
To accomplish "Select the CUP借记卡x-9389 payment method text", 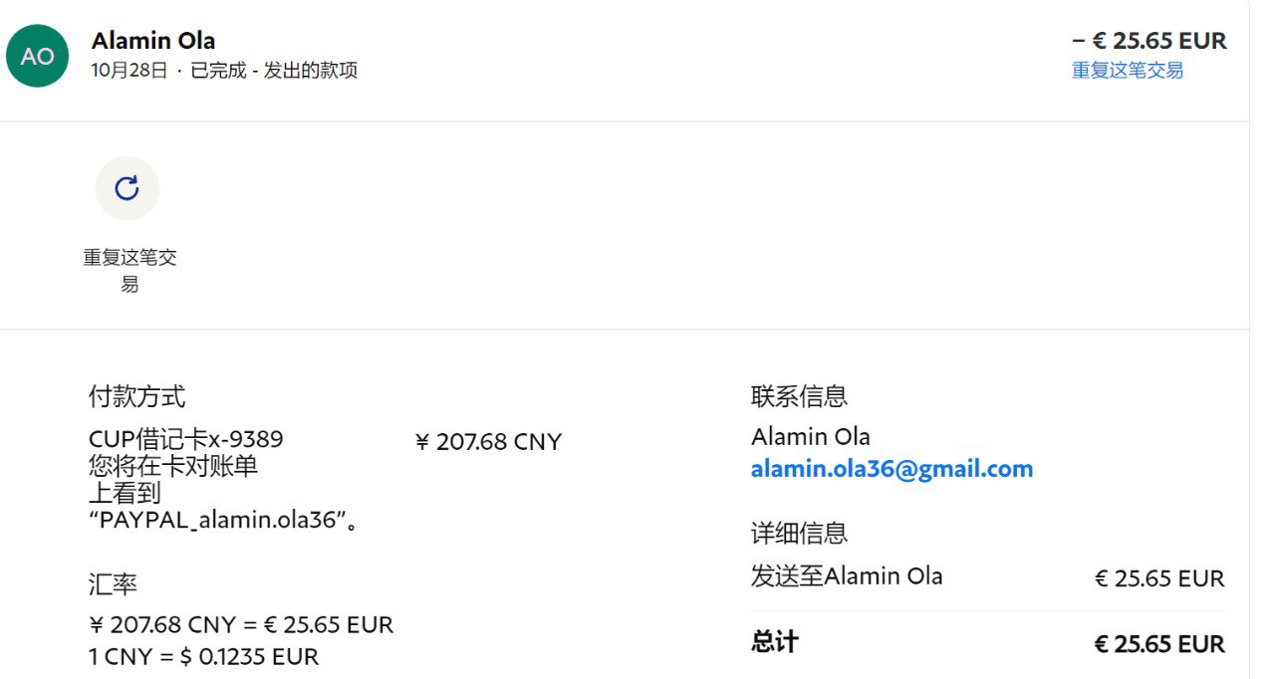I will coord(186,439).
